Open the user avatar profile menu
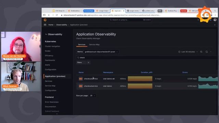Screen dimensions: 219x123 click(x=215, y=20)
